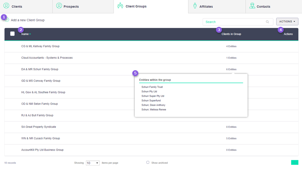Click the green indicator at the bottom right
The width and height of the screenshot is (302, 170).
tap(295, 162)
